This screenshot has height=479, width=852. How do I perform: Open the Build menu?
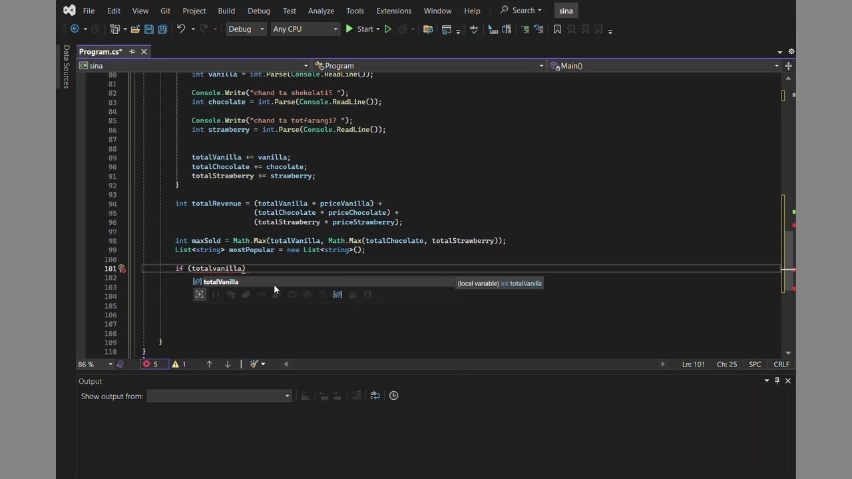pos(226,11)
